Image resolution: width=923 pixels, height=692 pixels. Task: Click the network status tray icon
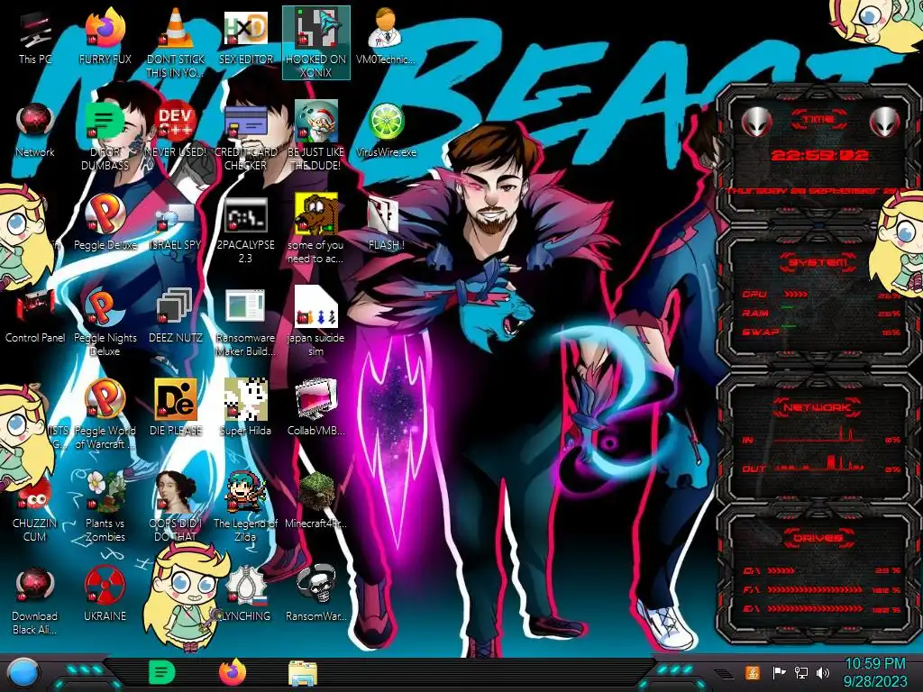800,672
